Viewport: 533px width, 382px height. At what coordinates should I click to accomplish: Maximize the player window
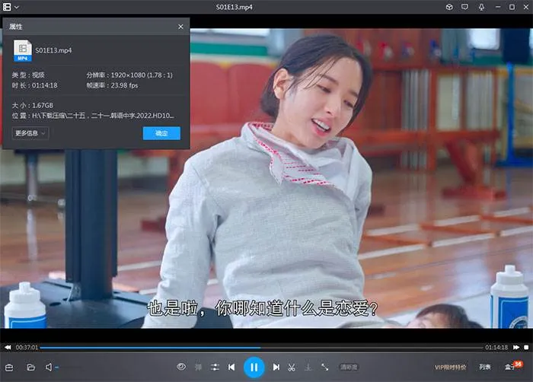[512, 7]
